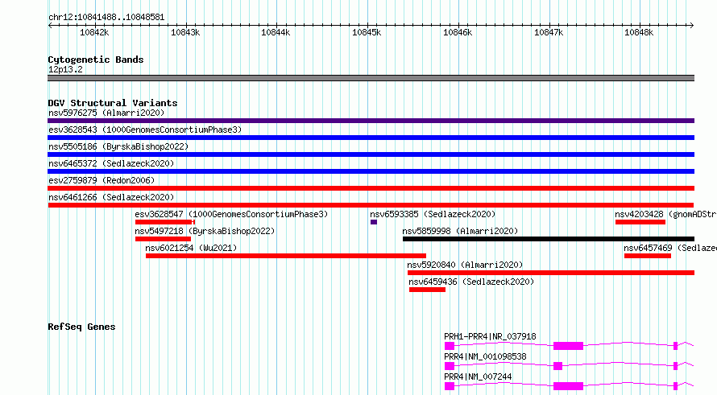The width and height of the screenshot is (717, 395).
Task: Select the black nsv5859998 variant bar
Action: click(x=549, y=239)
